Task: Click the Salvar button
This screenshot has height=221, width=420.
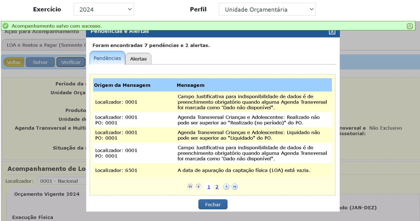Action: pyautogui.click(x=40, y=62)
